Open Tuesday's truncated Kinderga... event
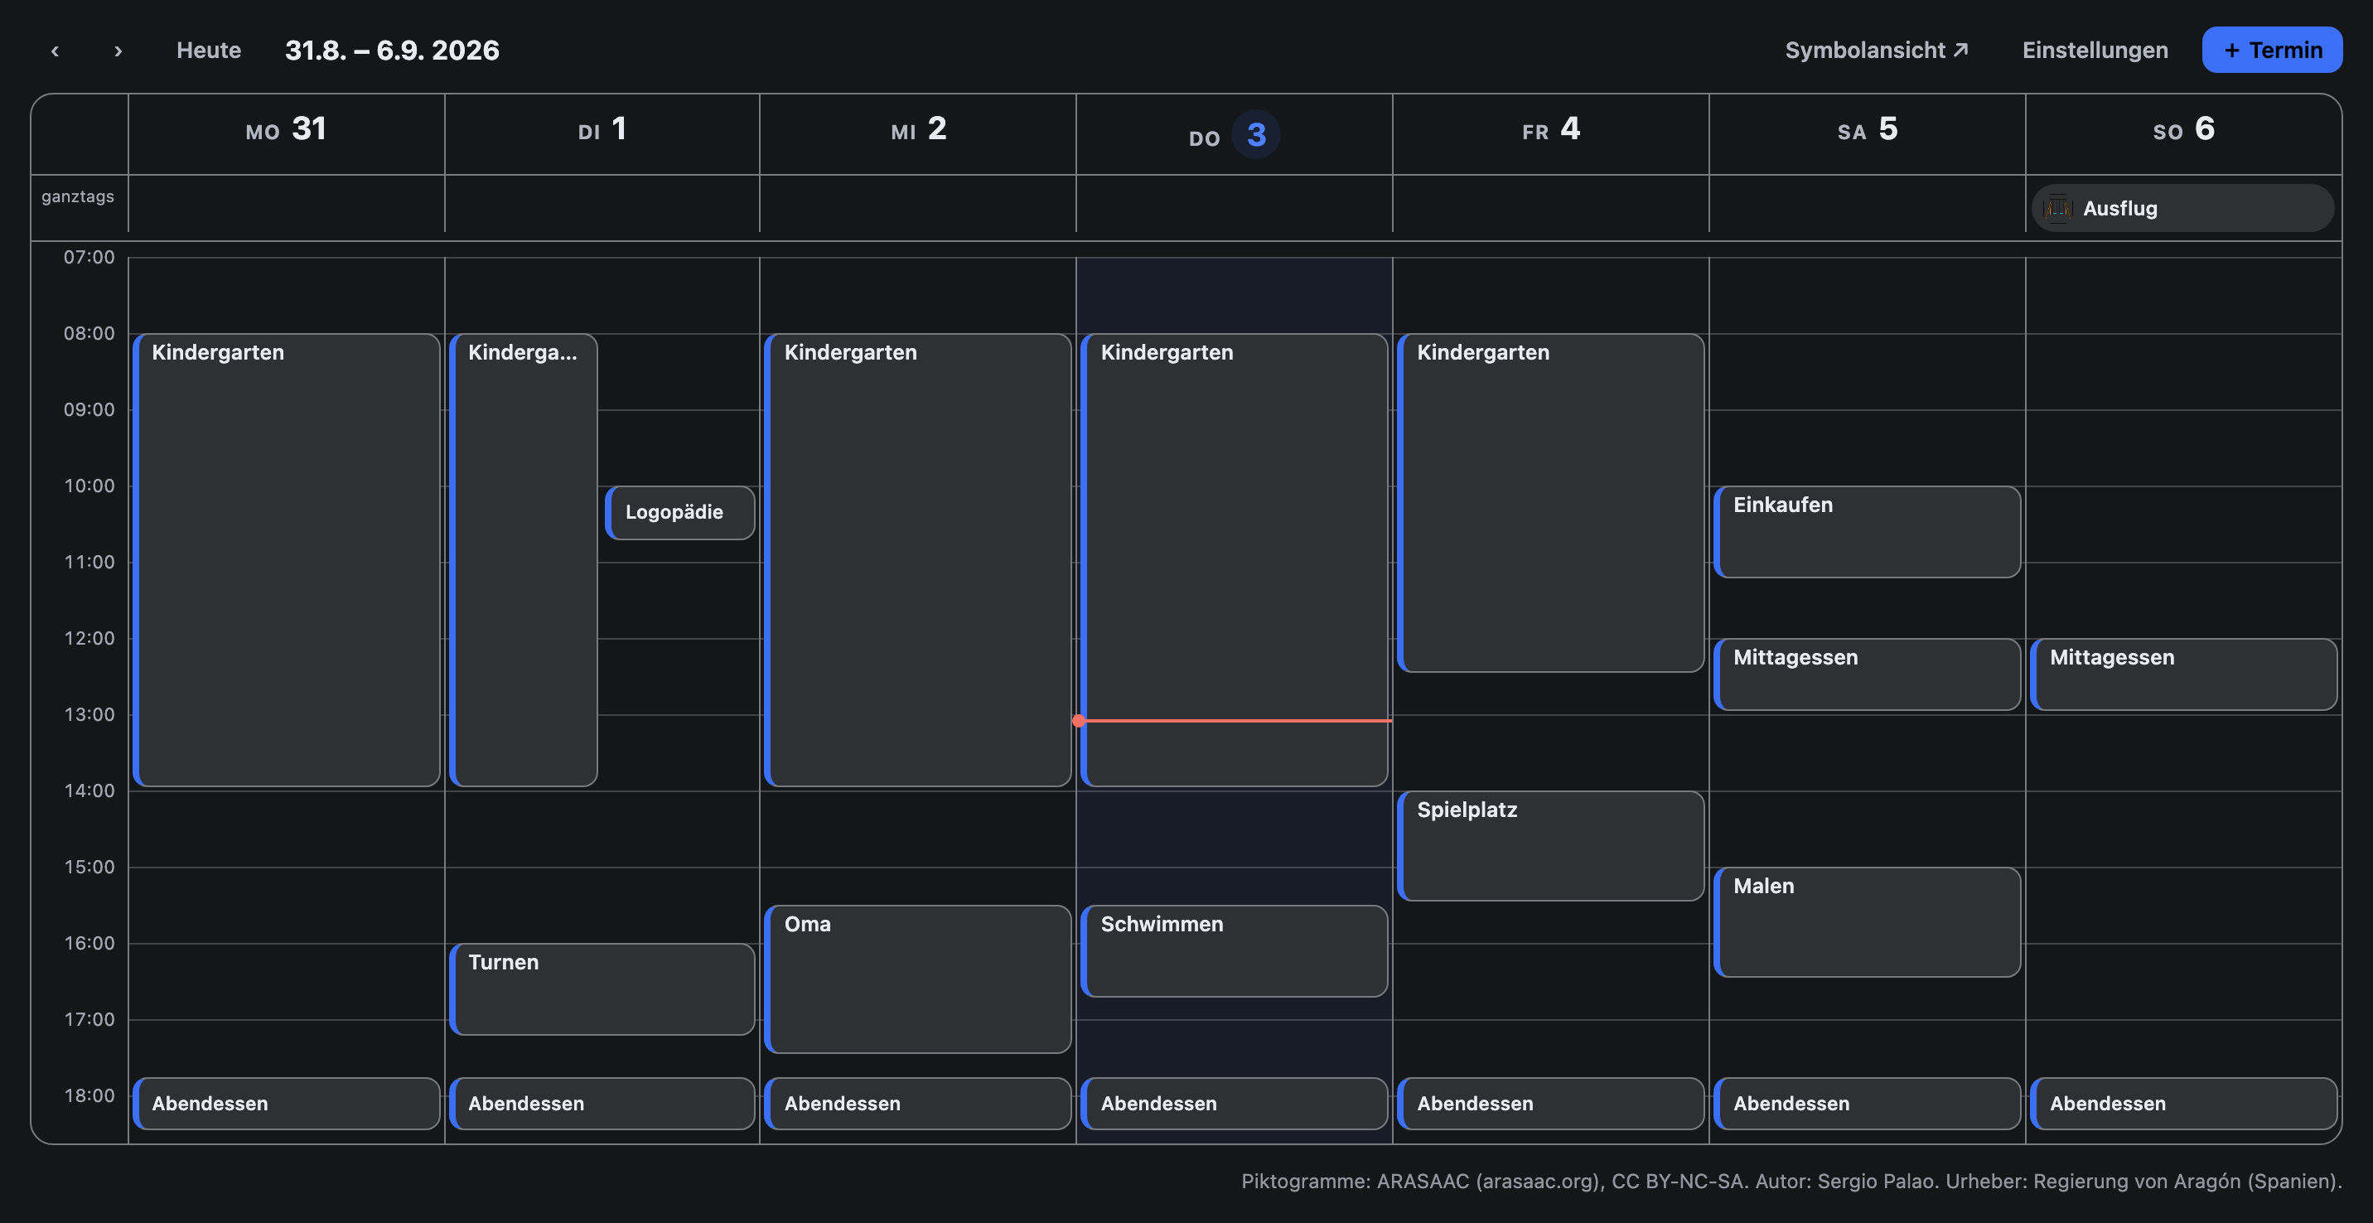This screenshot has height=1223, width=2373. [x=524, y=560]
